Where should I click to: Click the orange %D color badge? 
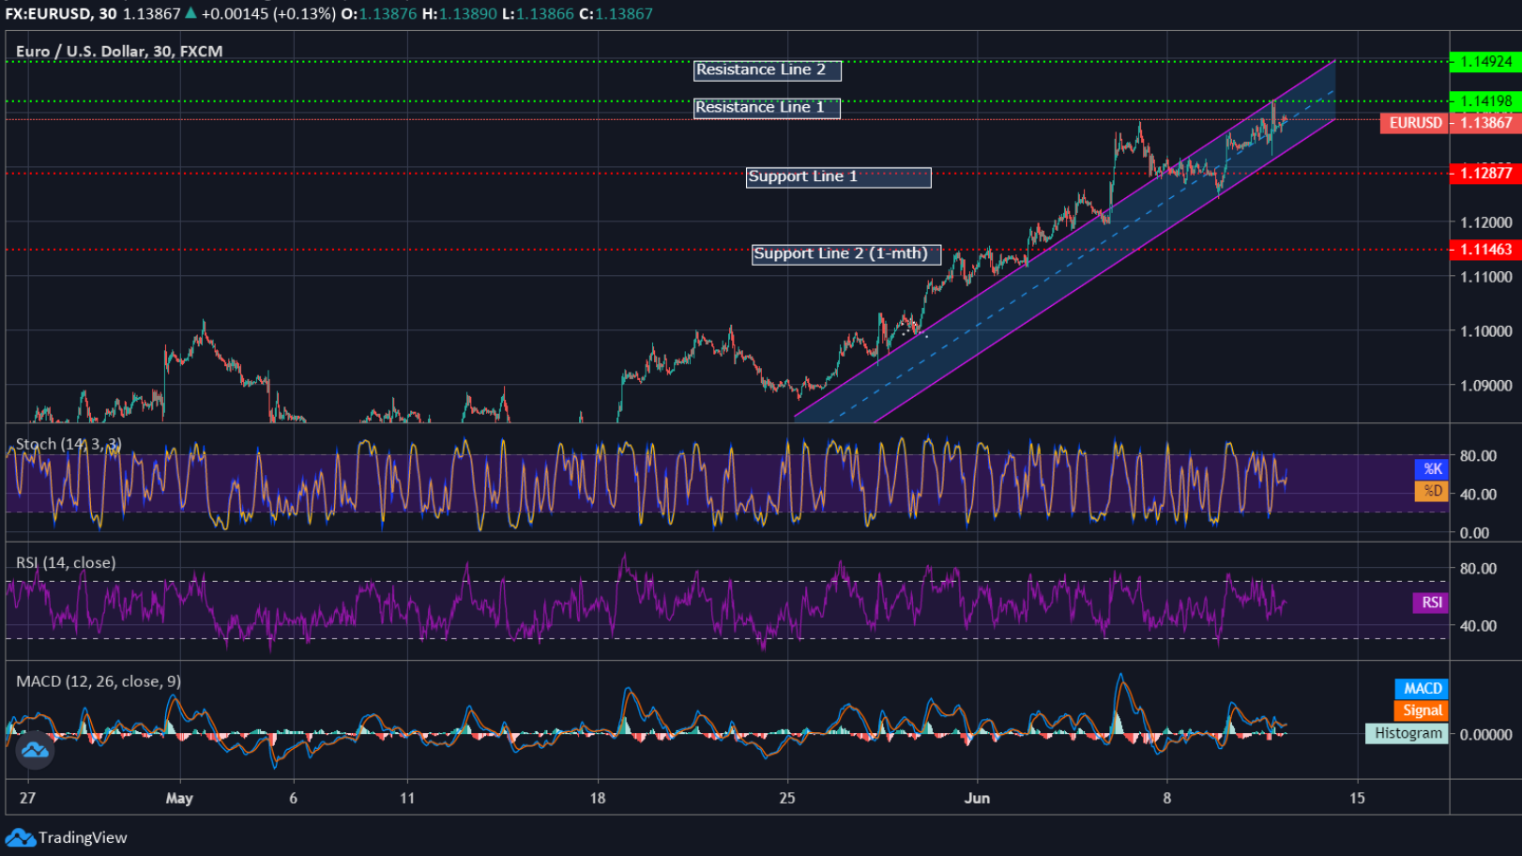[x=1431, y=490]
